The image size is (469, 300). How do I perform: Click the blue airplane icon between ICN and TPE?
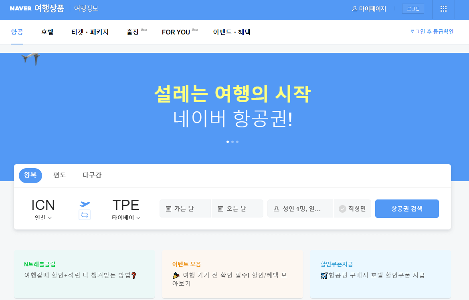[85, 203]
